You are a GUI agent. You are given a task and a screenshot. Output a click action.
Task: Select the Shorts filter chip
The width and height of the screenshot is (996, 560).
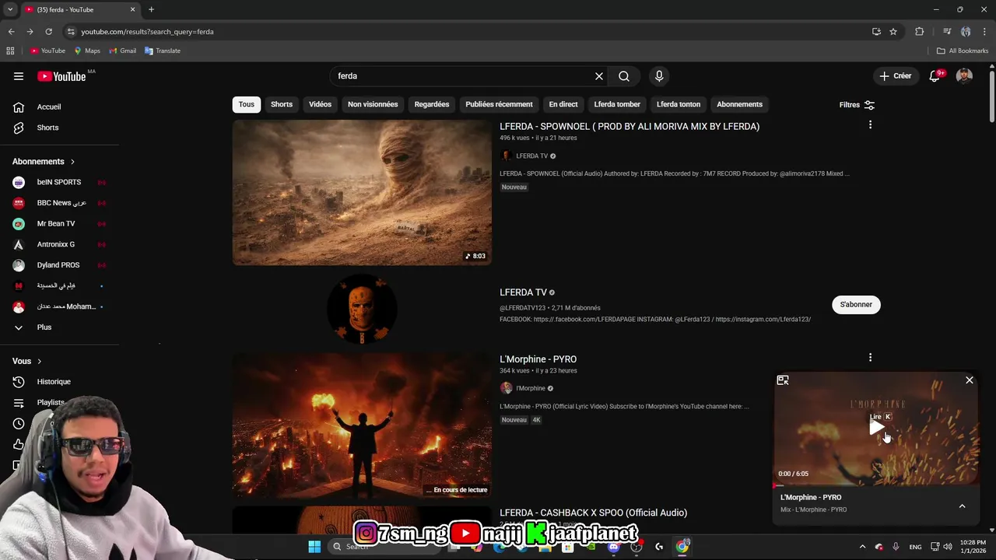click(x=282, y=104)
